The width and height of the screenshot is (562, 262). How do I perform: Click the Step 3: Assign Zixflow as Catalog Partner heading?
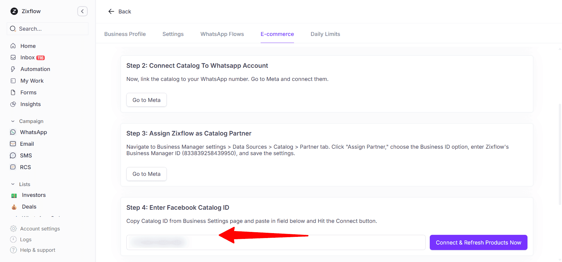click(189, 133)
